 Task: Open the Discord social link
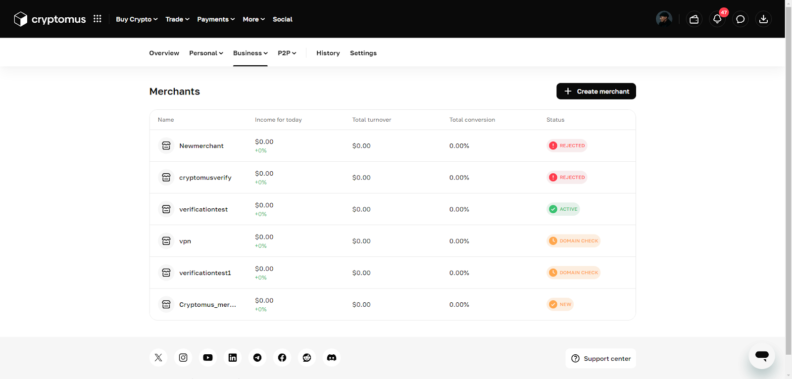pos(332,358)
